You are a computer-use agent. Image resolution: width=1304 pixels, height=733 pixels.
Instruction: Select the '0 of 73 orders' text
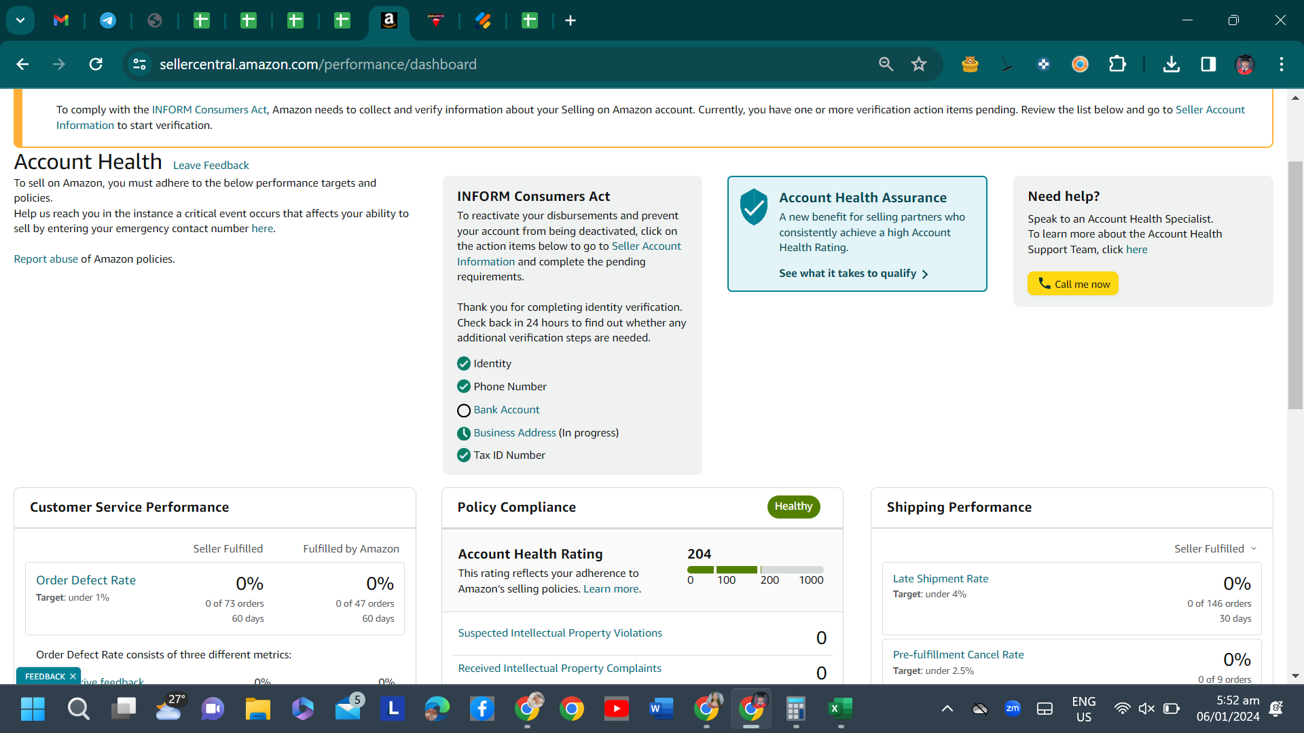click(x=234, y=604)
